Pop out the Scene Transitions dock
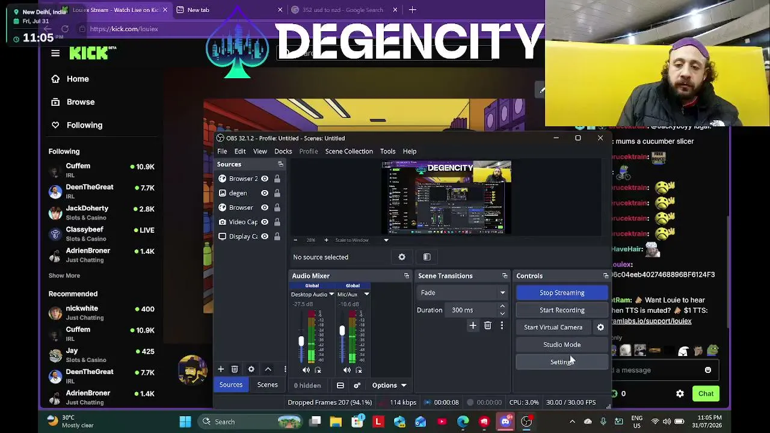 point(505,275)
